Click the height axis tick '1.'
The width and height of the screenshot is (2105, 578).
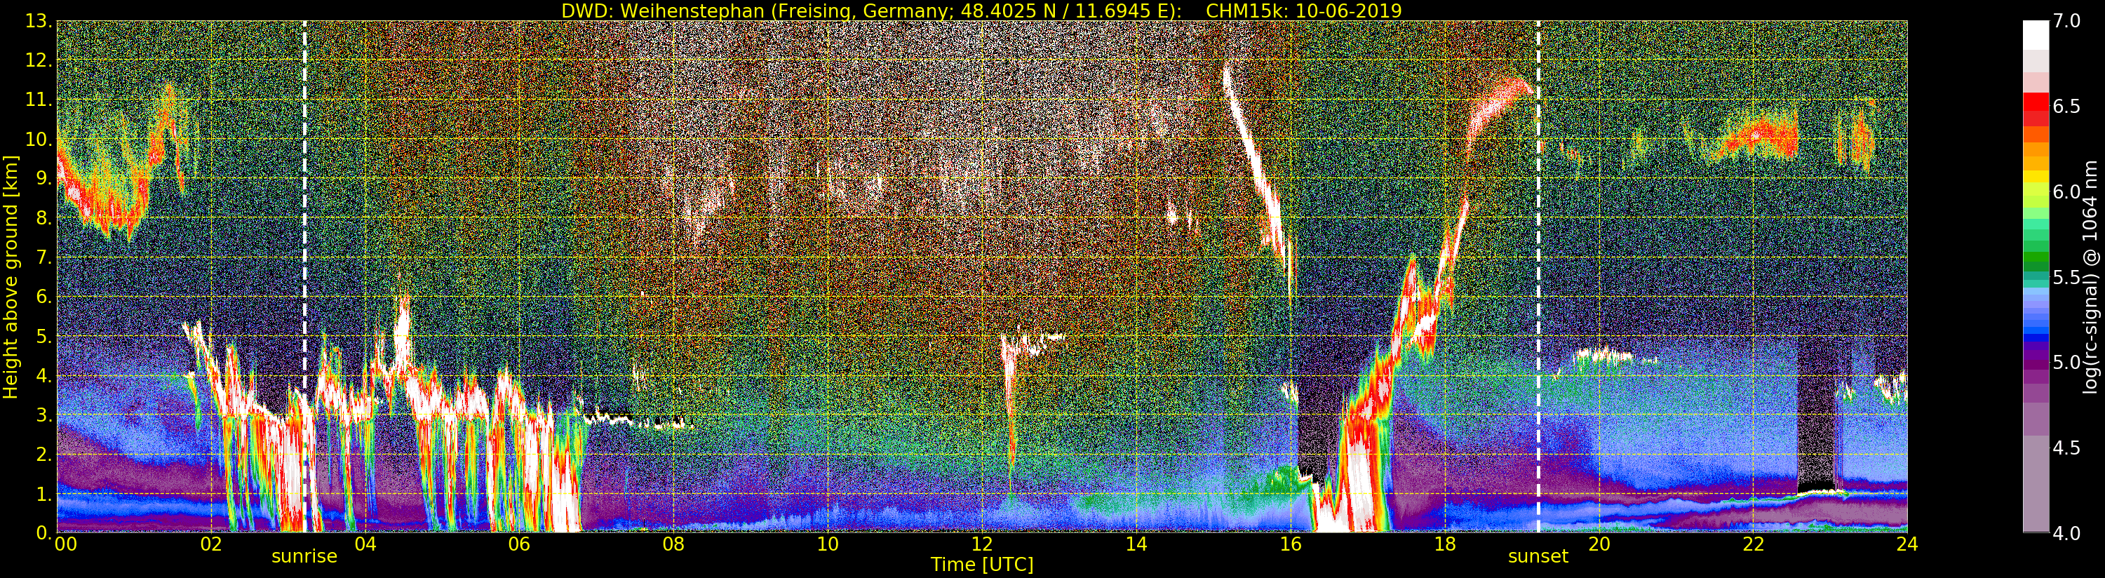tap(43, 493)
